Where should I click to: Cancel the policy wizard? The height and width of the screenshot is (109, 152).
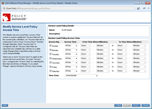(145, 105)
